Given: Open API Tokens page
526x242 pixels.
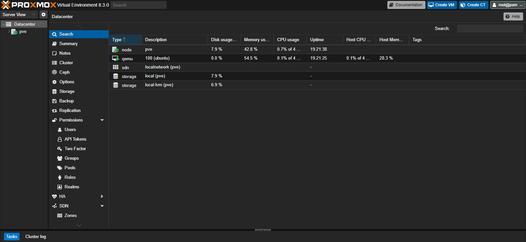Looking at the screenshot, I should [79, 139].
